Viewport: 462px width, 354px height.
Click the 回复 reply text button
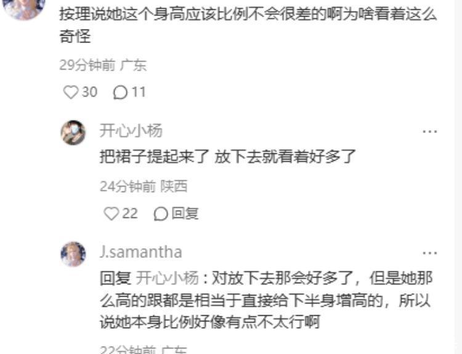coord(185,213)
